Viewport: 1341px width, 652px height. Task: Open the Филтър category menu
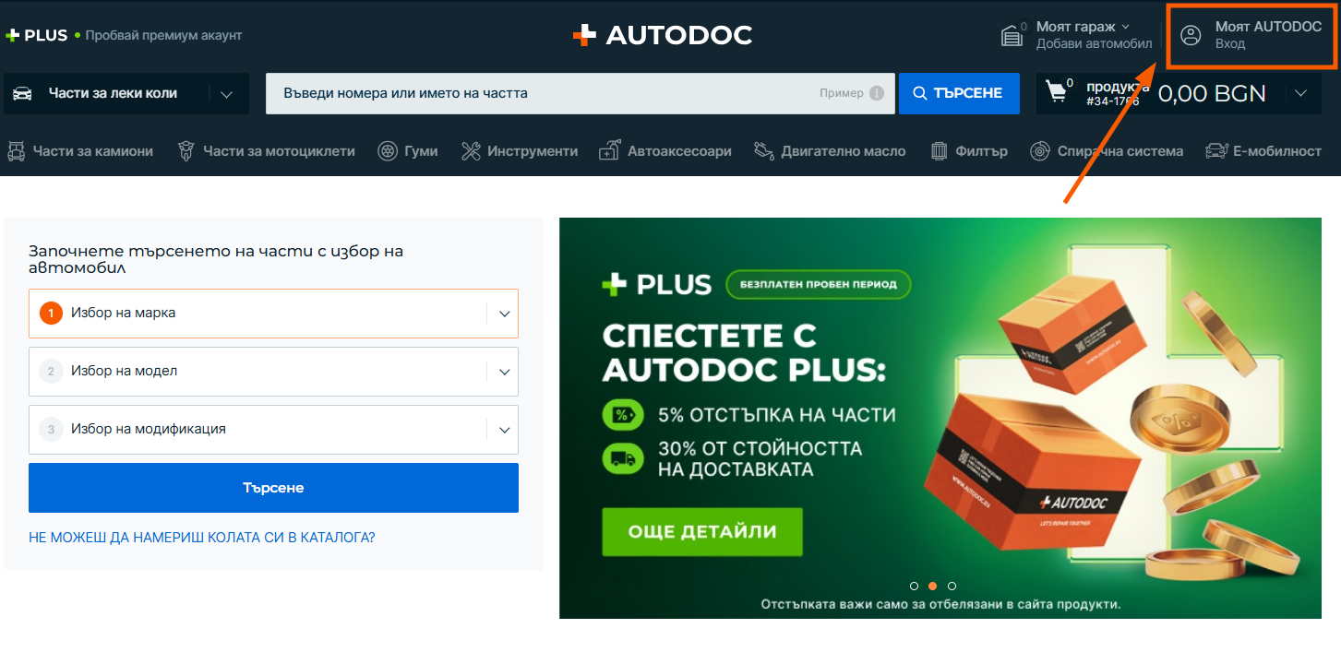pos(969,151)
